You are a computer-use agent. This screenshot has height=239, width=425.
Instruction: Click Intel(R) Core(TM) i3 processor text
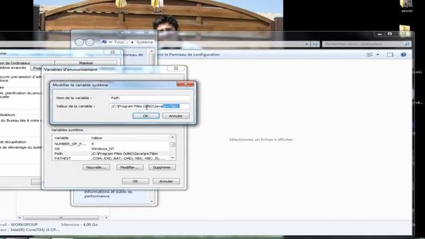pos(35,230)
